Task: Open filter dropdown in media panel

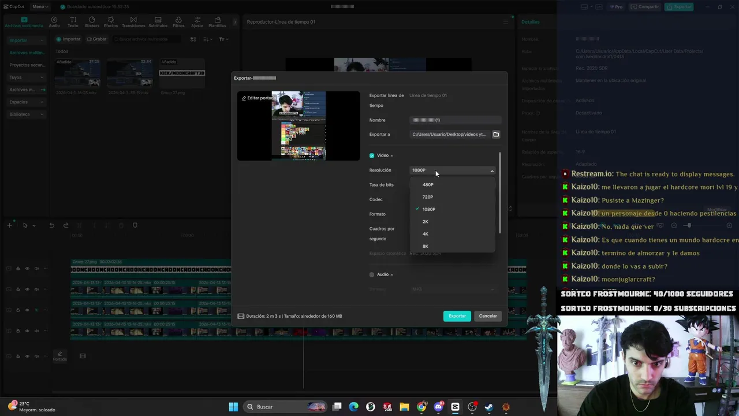Action: 223,39
